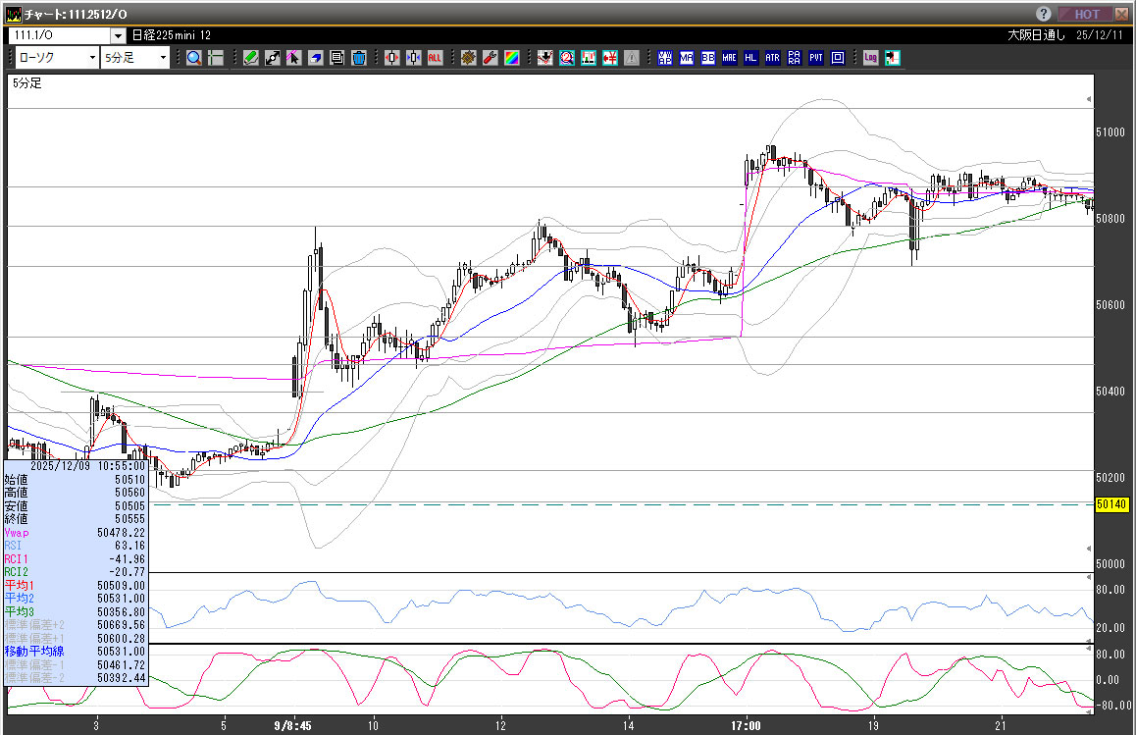
Task: Click the trash can delete icon
Action: coord(358,58)
